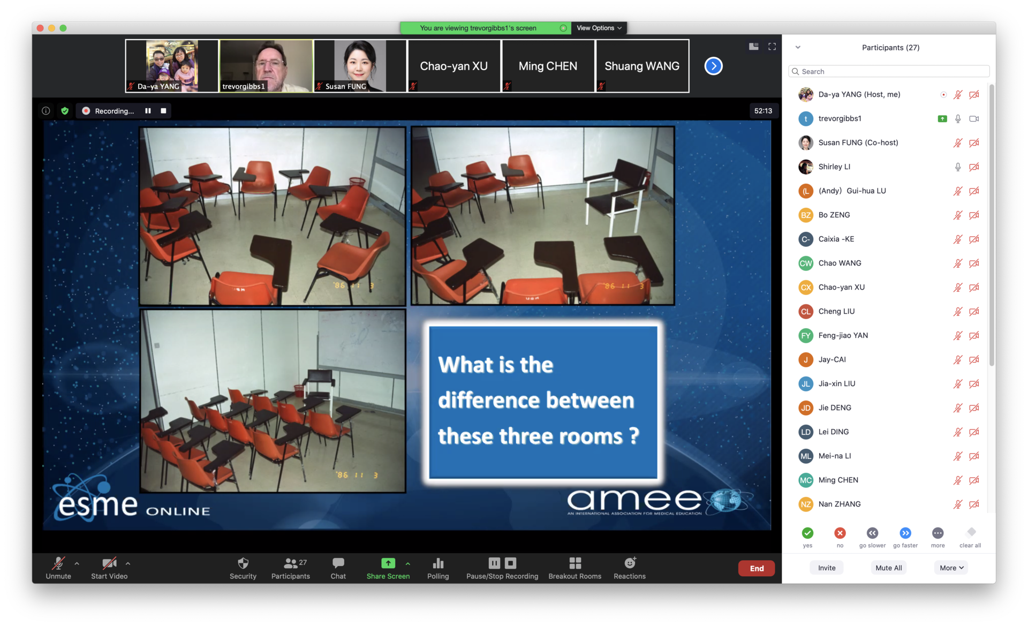Click the 'You are viewing trevorgibbs1's screen' banner
1028x626 pixels.
485,28
